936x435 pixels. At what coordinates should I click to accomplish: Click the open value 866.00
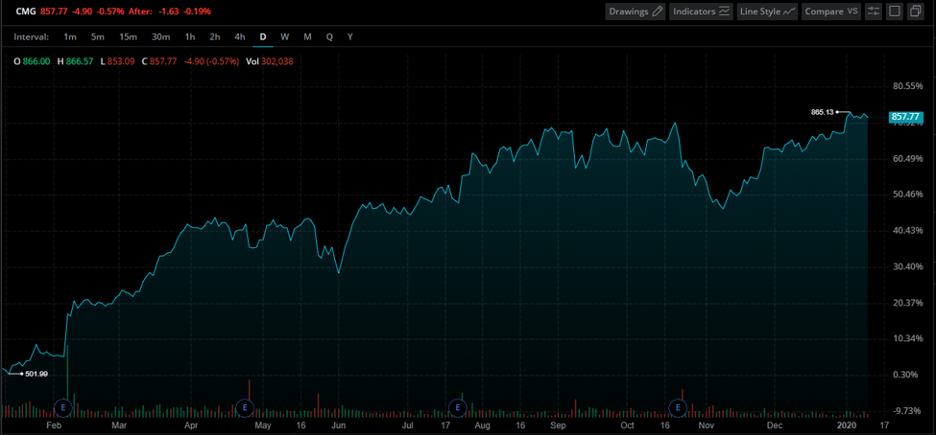tap(36, 61)
